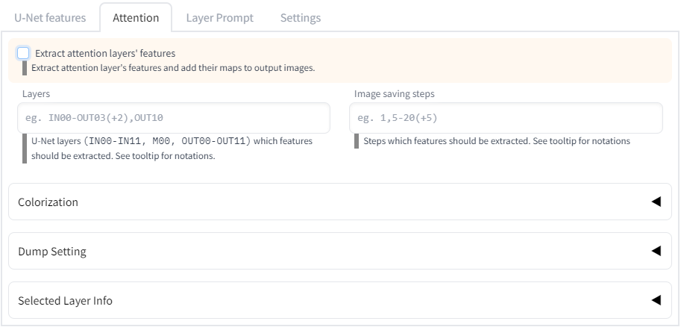The image size is (681, 330).
Task: Click the "Layers" field label
Action: 37,94
